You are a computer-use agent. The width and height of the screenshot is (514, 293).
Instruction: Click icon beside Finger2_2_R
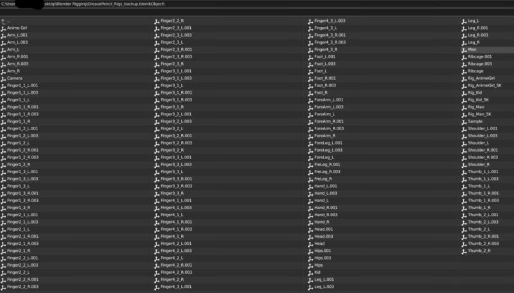[x=157, y=21]
